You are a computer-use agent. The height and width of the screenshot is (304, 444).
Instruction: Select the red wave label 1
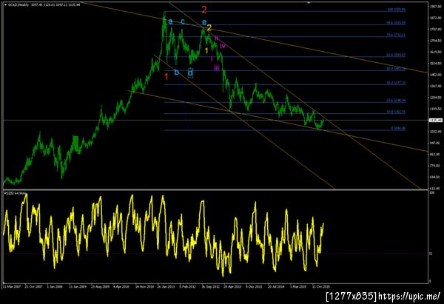166,77
